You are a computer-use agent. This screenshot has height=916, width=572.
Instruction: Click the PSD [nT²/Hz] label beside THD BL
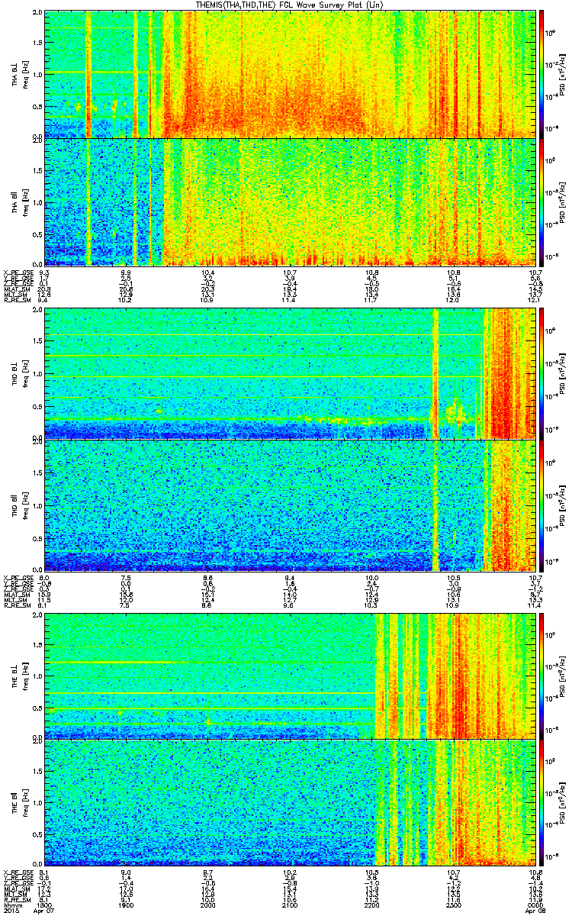click(564, 373)
